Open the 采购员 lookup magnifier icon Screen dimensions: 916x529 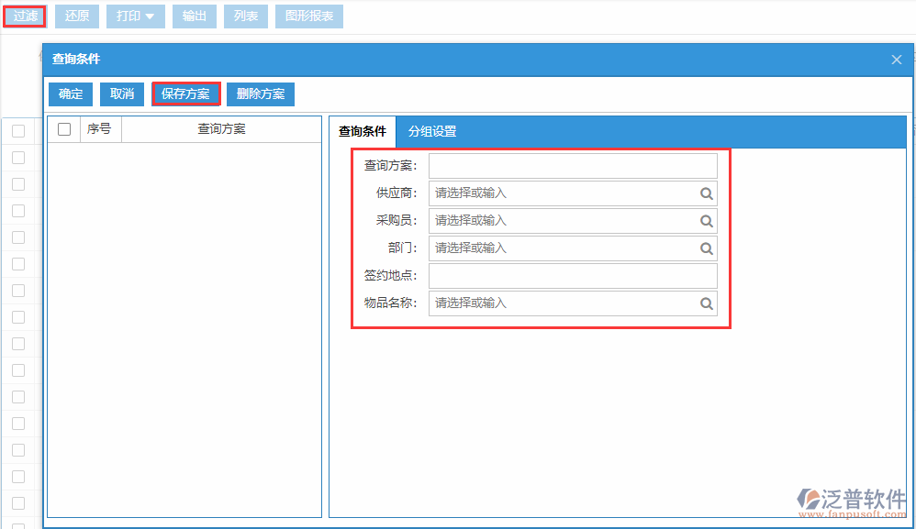(x=706, y=221)
